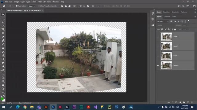The image size is (197, 110).
Task: Select the Eraser tool
Action: point(3,55)
